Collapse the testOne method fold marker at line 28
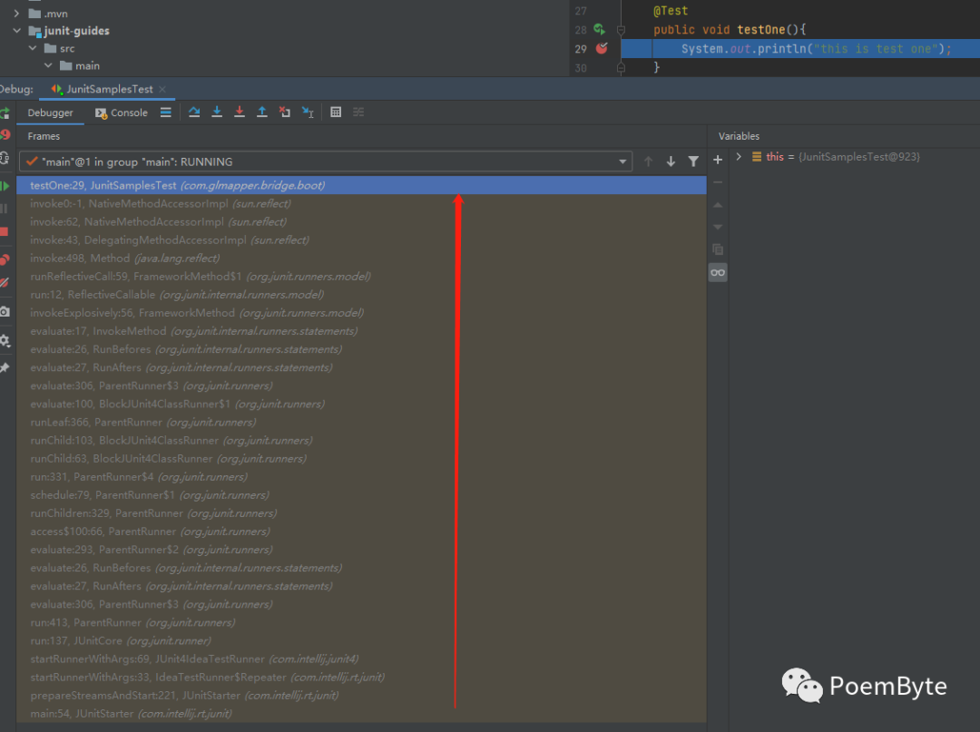The width and height of the screenshot is (980, 732). 621,29
